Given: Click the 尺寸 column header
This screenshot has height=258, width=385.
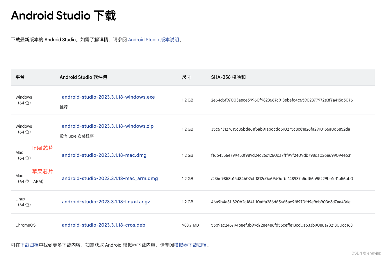Looking at the screenshot, I should [187, 77].
